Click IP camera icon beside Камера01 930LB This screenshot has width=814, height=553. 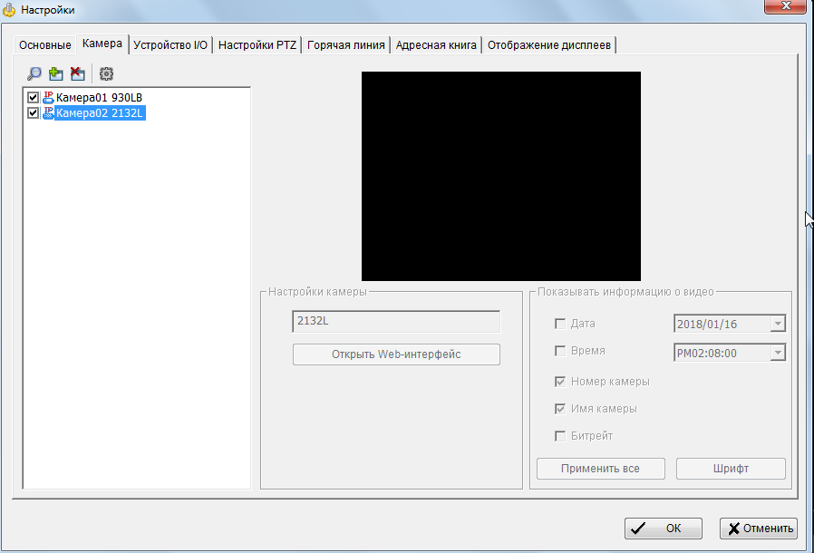click(48, 97)
